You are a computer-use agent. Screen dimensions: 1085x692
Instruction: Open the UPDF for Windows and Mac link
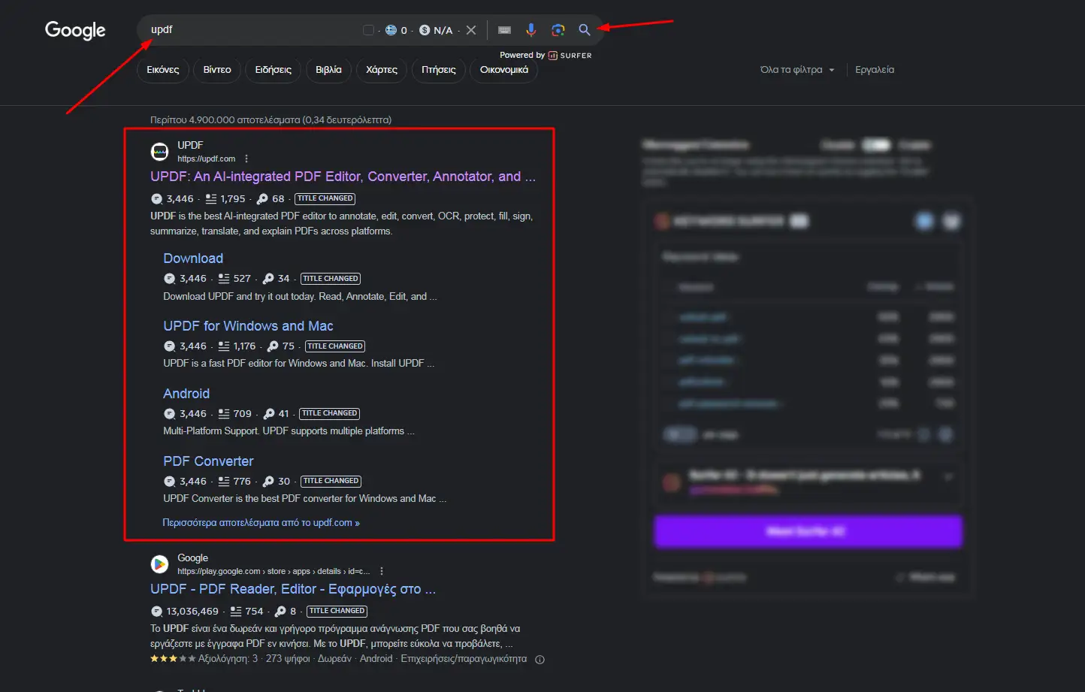[x=248, y=326]
